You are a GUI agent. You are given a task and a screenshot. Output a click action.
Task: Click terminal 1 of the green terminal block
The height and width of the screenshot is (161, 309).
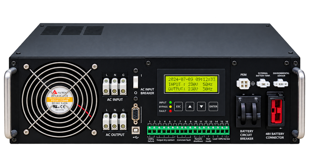pyautogui.click(x=149, y=130)
